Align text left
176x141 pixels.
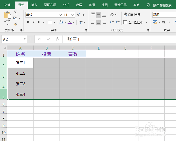(x=93, y=22)
